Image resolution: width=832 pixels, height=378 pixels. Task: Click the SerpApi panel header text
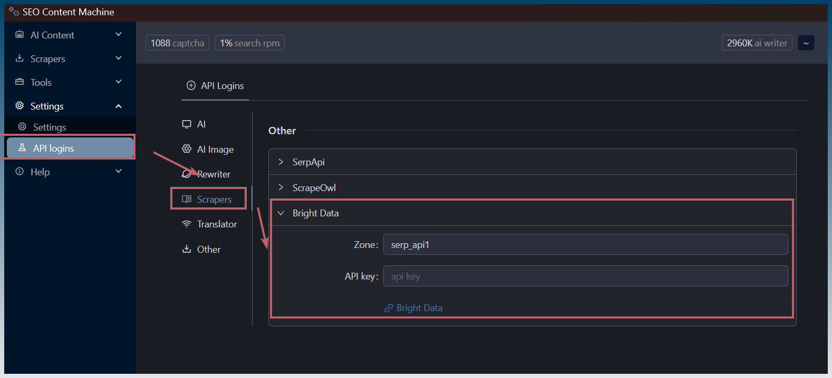point(308,162)
